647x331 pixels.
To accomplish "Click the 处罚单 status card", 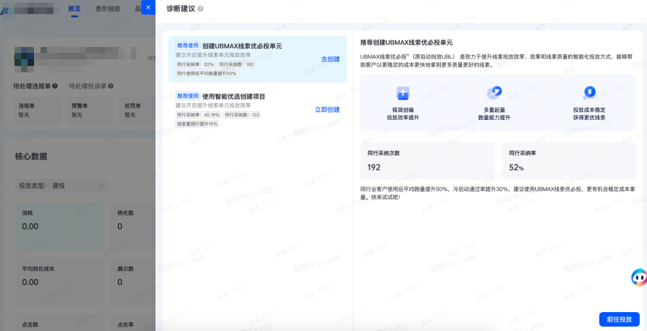I will pos(138,110).
